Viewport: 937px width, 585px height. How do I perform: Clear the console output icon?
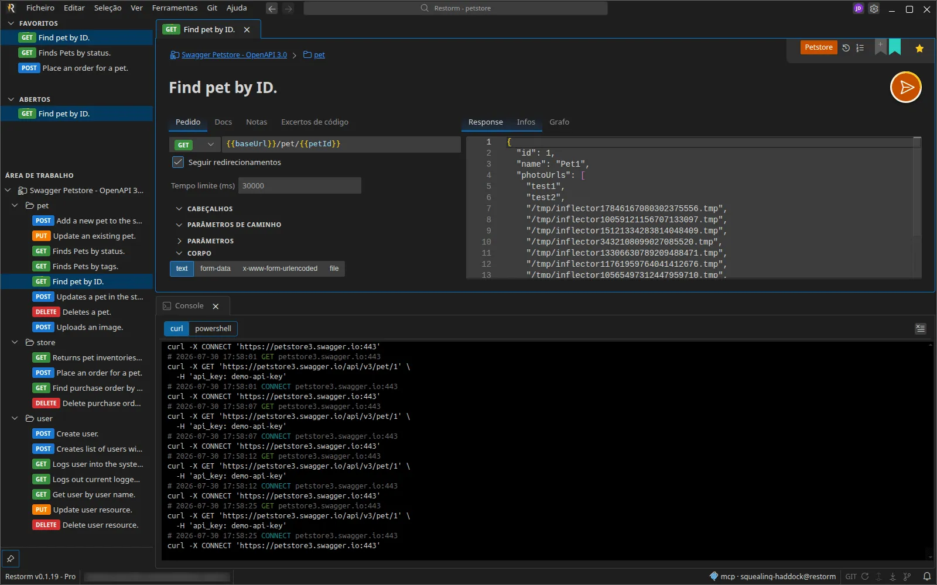pos(921,329)
